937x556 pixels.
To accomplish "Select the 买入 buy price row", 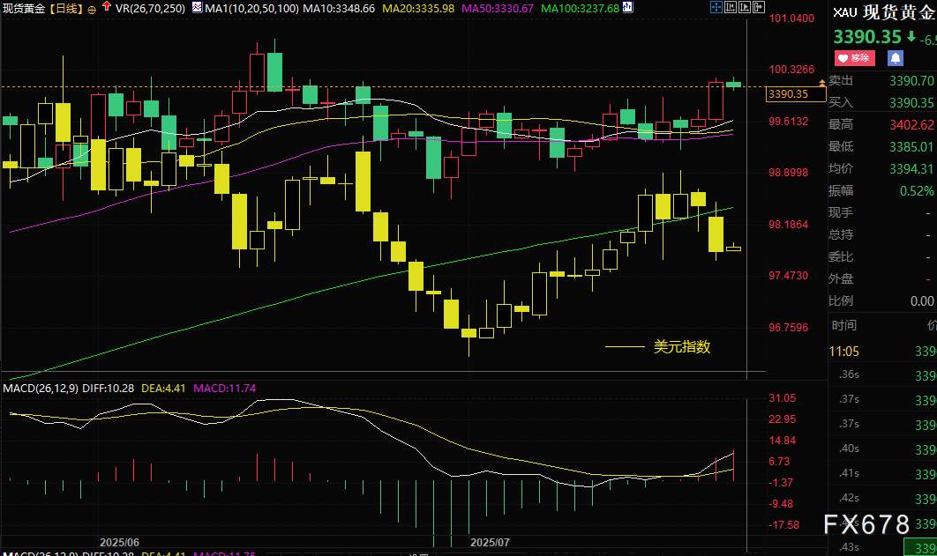I will [x=882, y=102].
